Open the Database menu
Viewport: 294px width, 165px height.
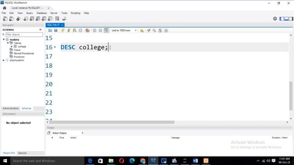point(42,13)
